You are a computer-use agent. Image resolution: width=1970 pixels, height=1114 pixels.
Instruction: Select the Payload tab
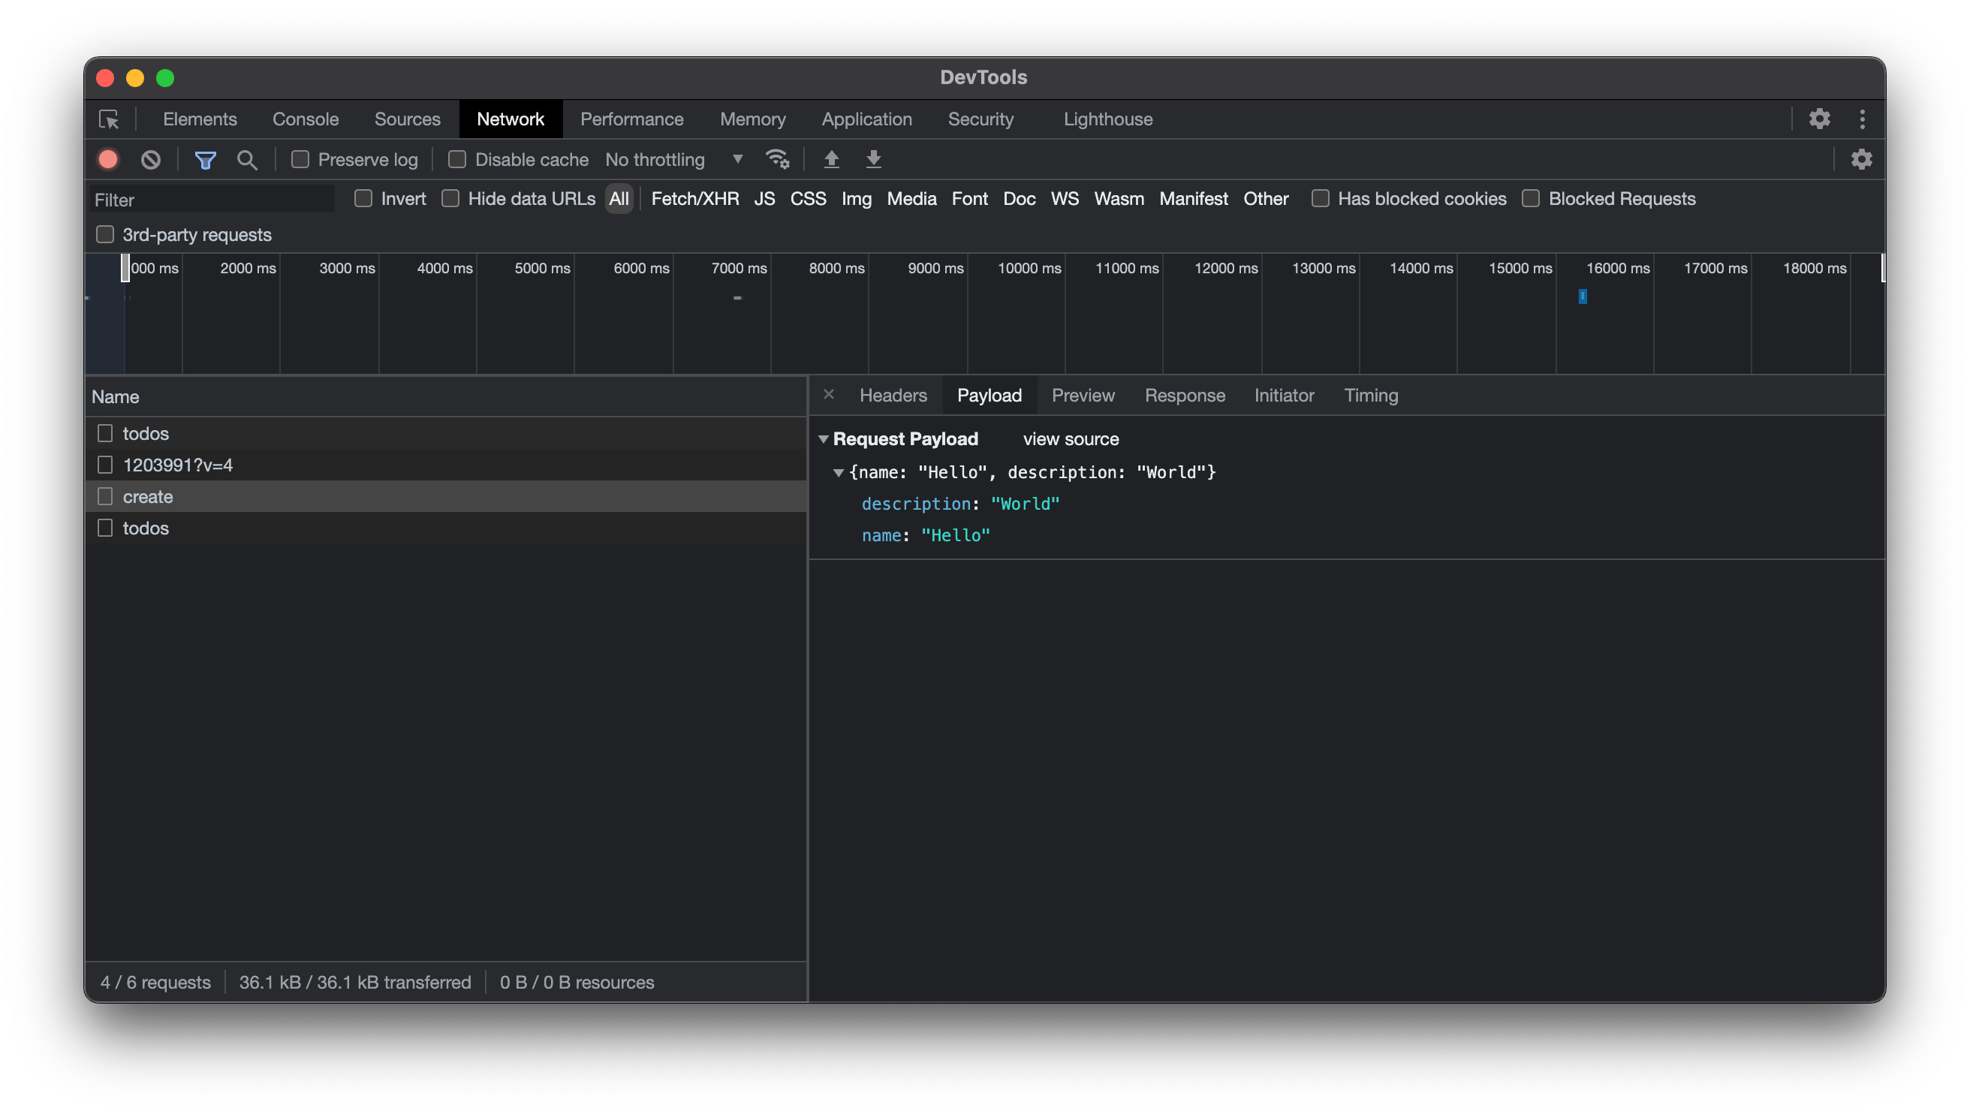tap(990, 396)
